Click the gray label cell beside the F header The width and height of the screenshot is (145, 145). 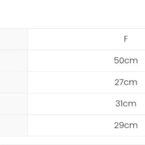click(14, 39)
